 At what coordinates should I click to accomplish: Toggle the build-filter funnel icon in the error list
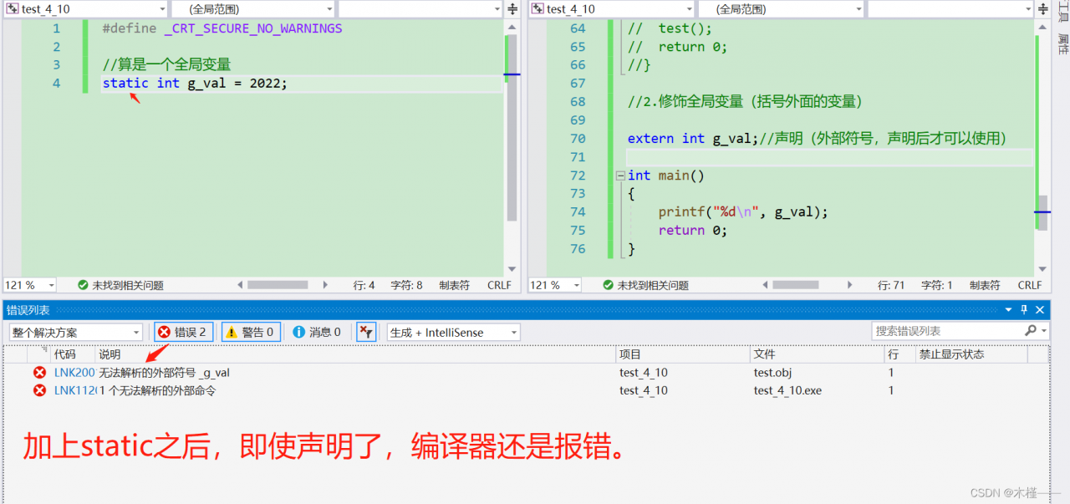coord(366,332)
